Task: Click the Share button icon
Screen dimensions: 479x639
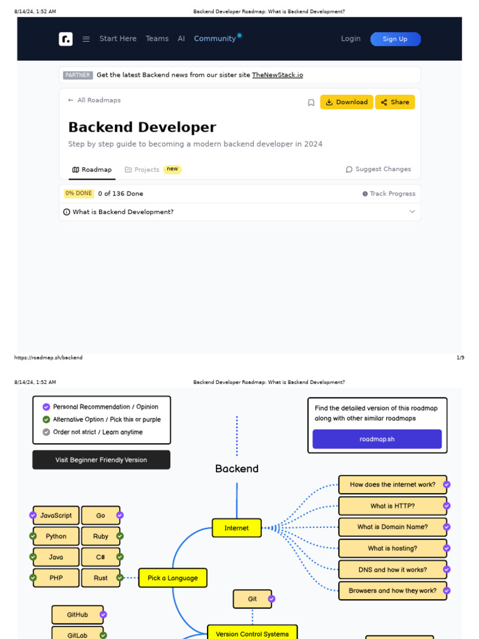Action: 384,102
